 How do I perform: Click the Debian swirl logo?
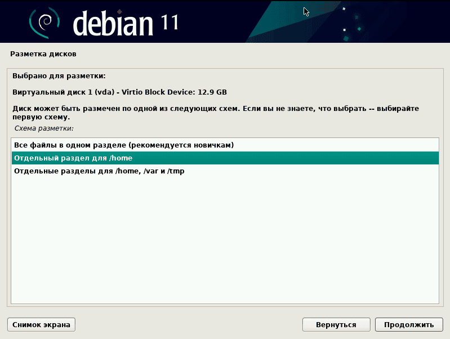pyautogui.click(x=44, y=23)
